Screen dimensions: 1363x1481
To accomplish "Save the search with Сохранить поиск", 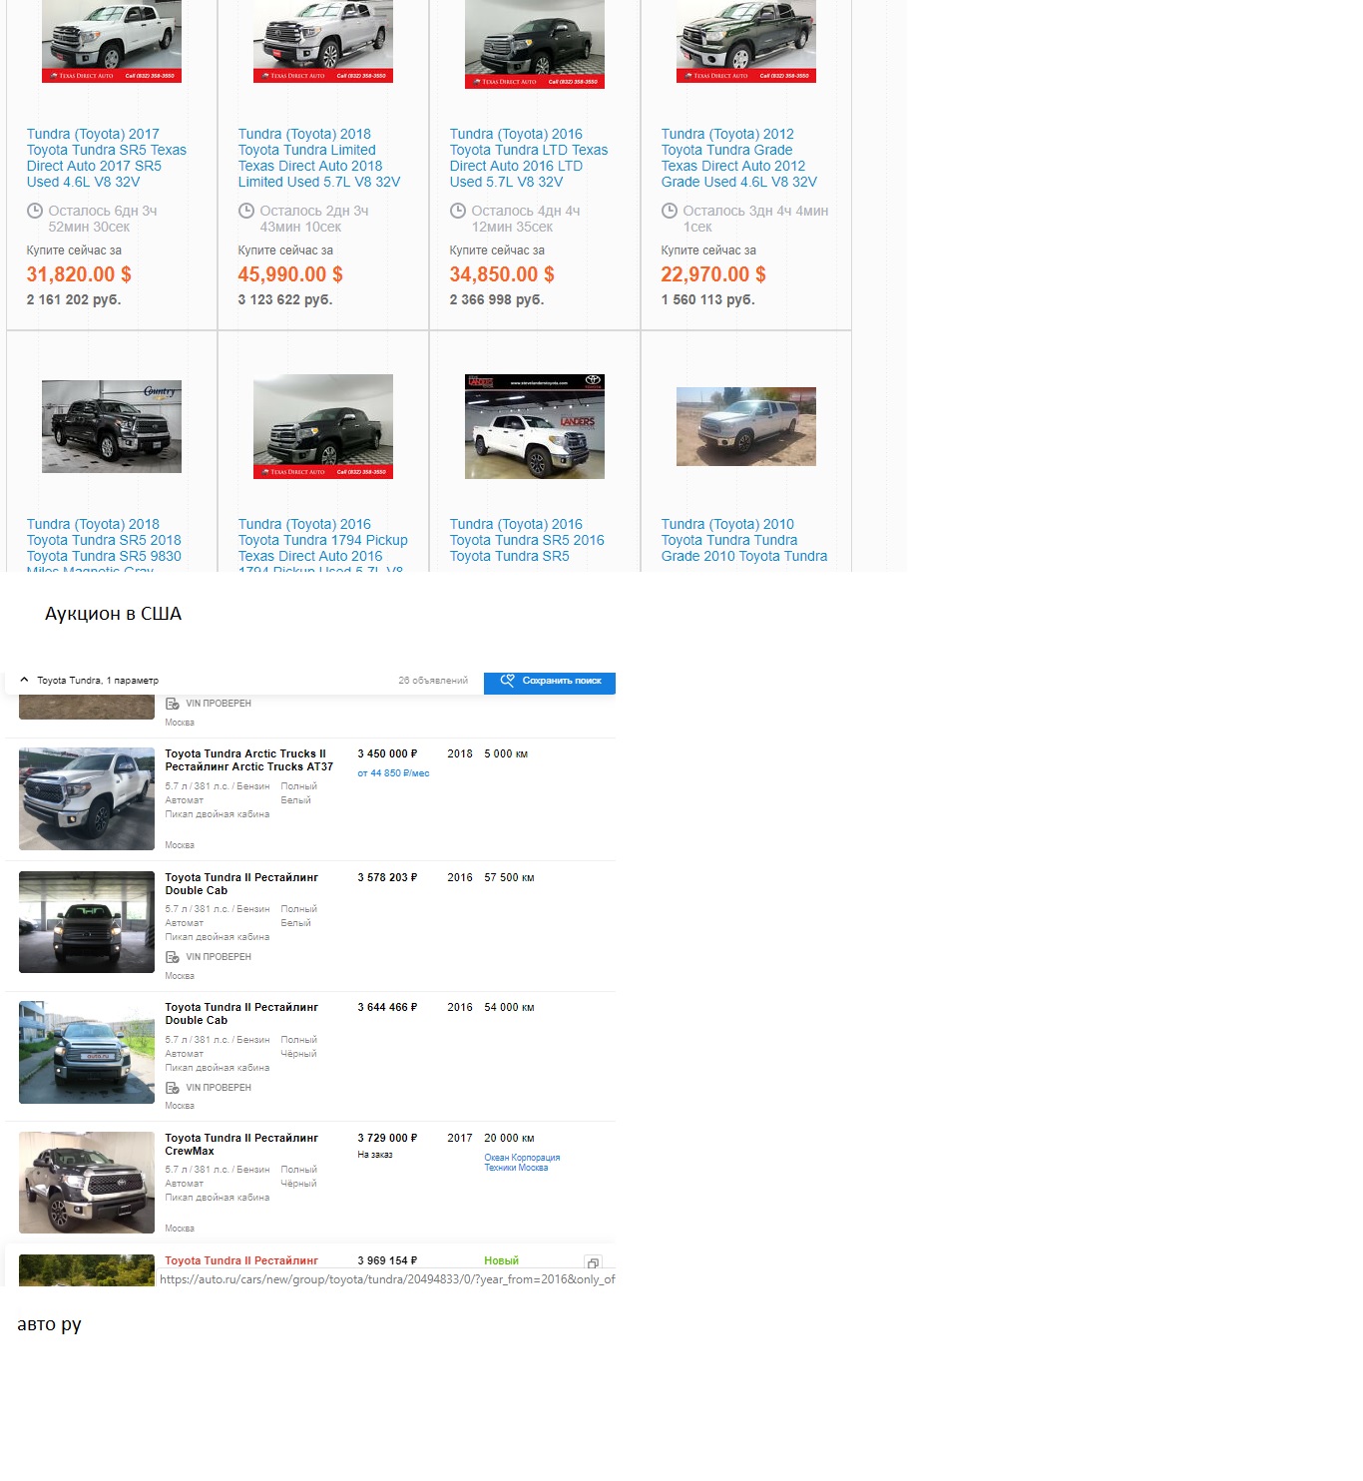I will click(x=550, y=682).
